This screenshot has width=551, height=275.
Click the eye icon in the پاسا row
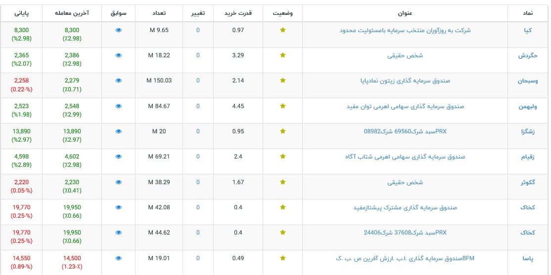point(118,258)
